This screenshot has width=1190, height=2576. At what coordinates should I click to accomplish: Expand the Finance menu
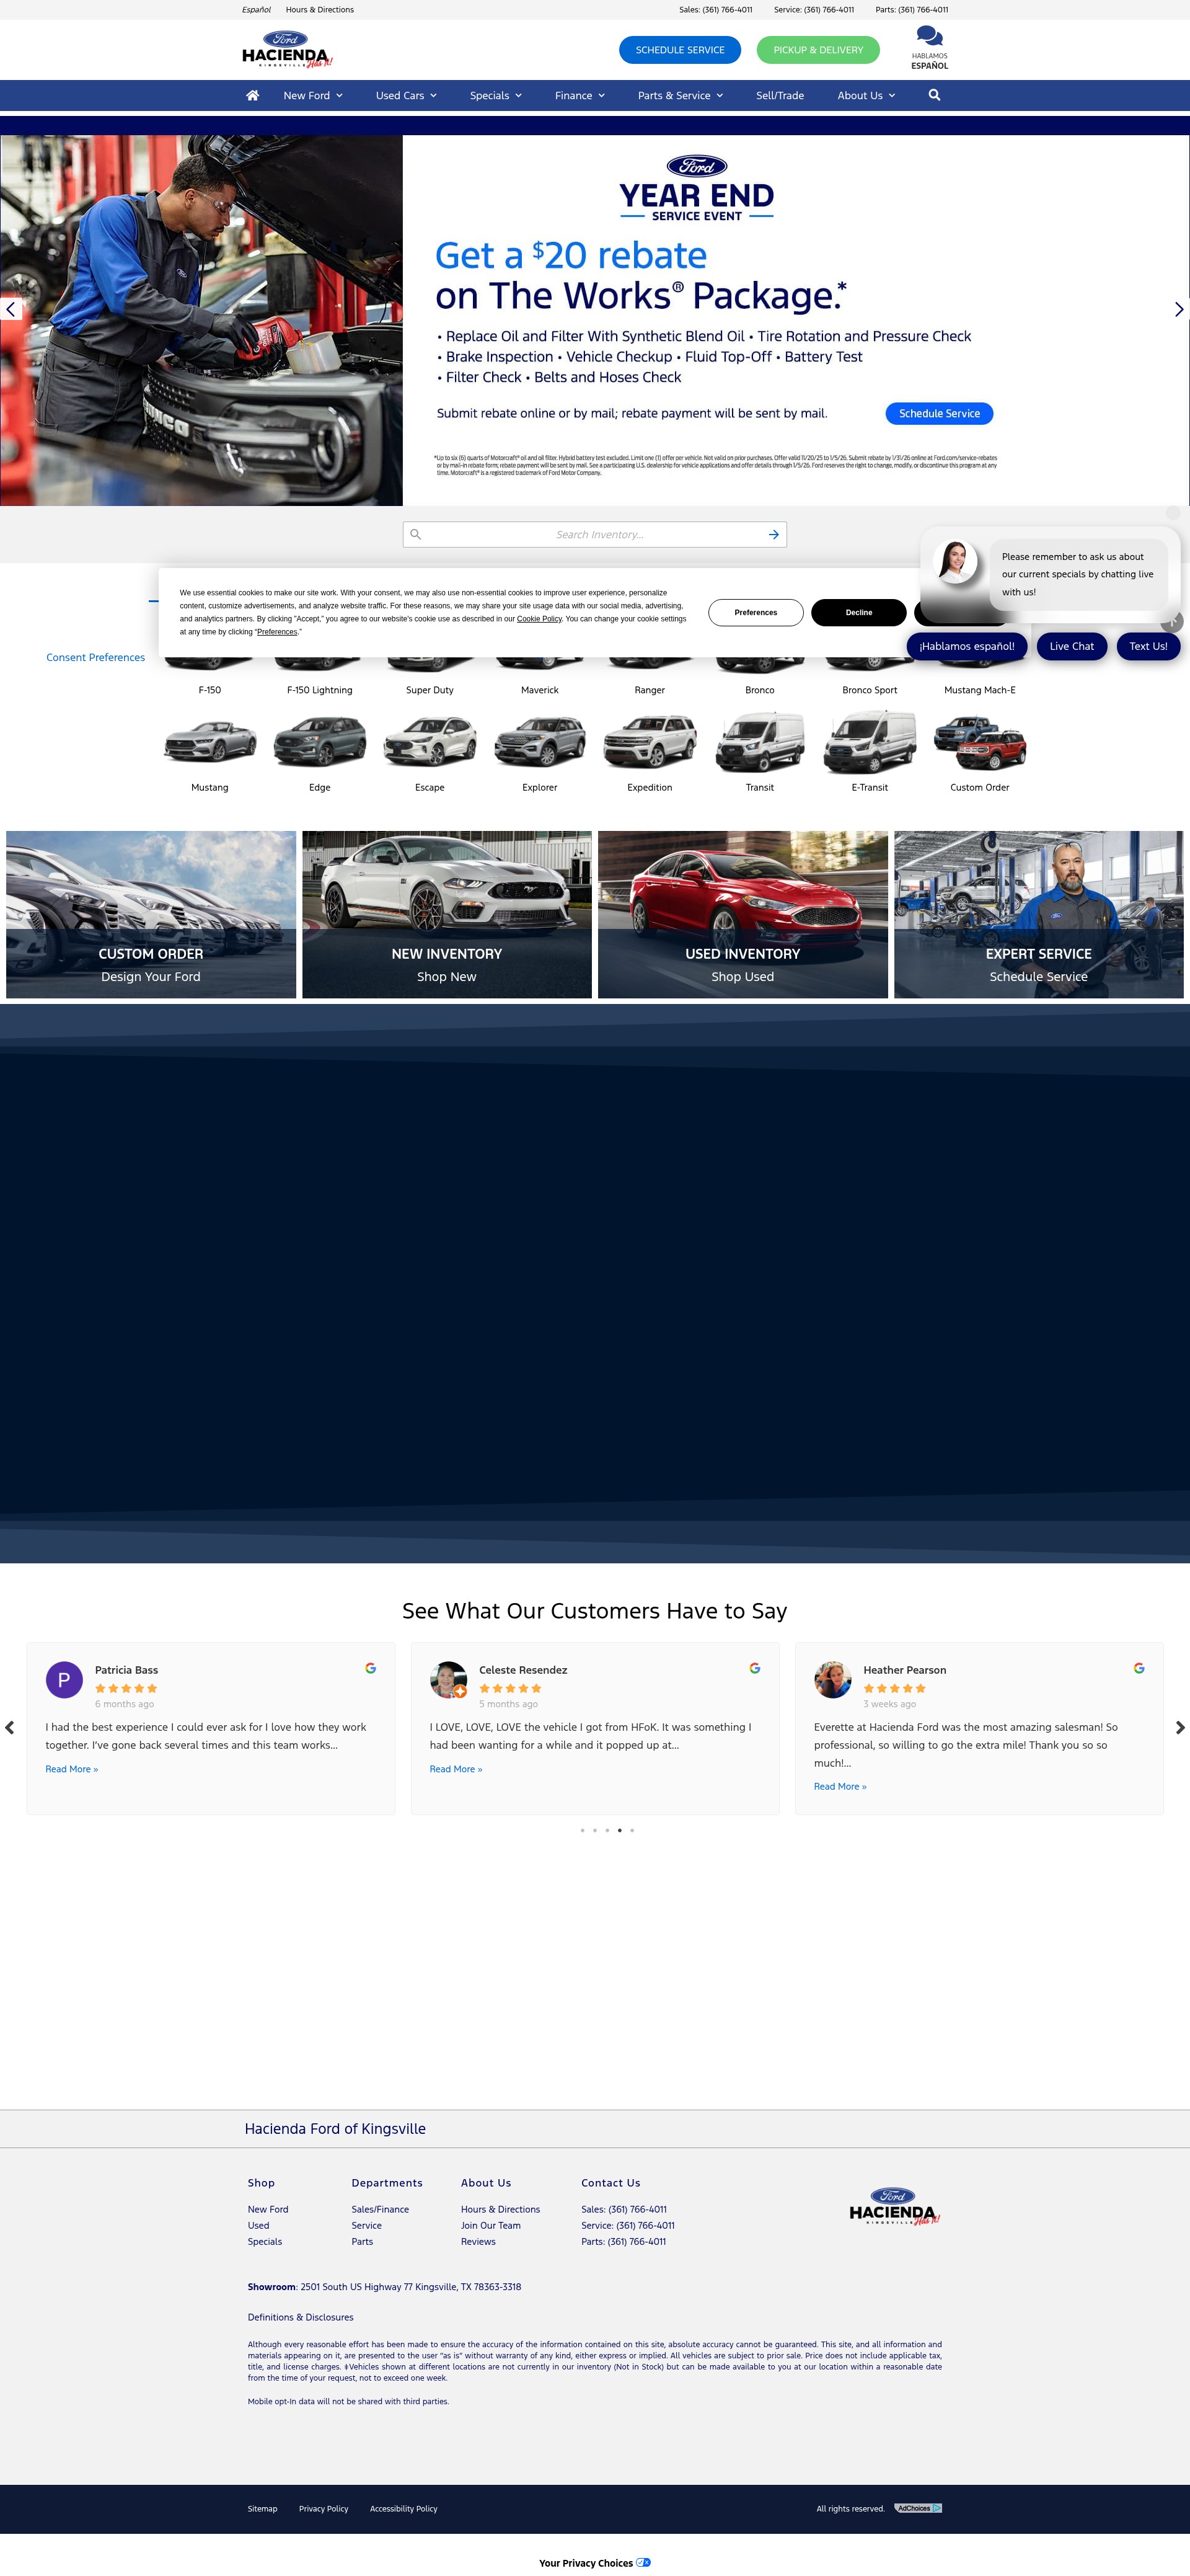(x=581, y=96)
